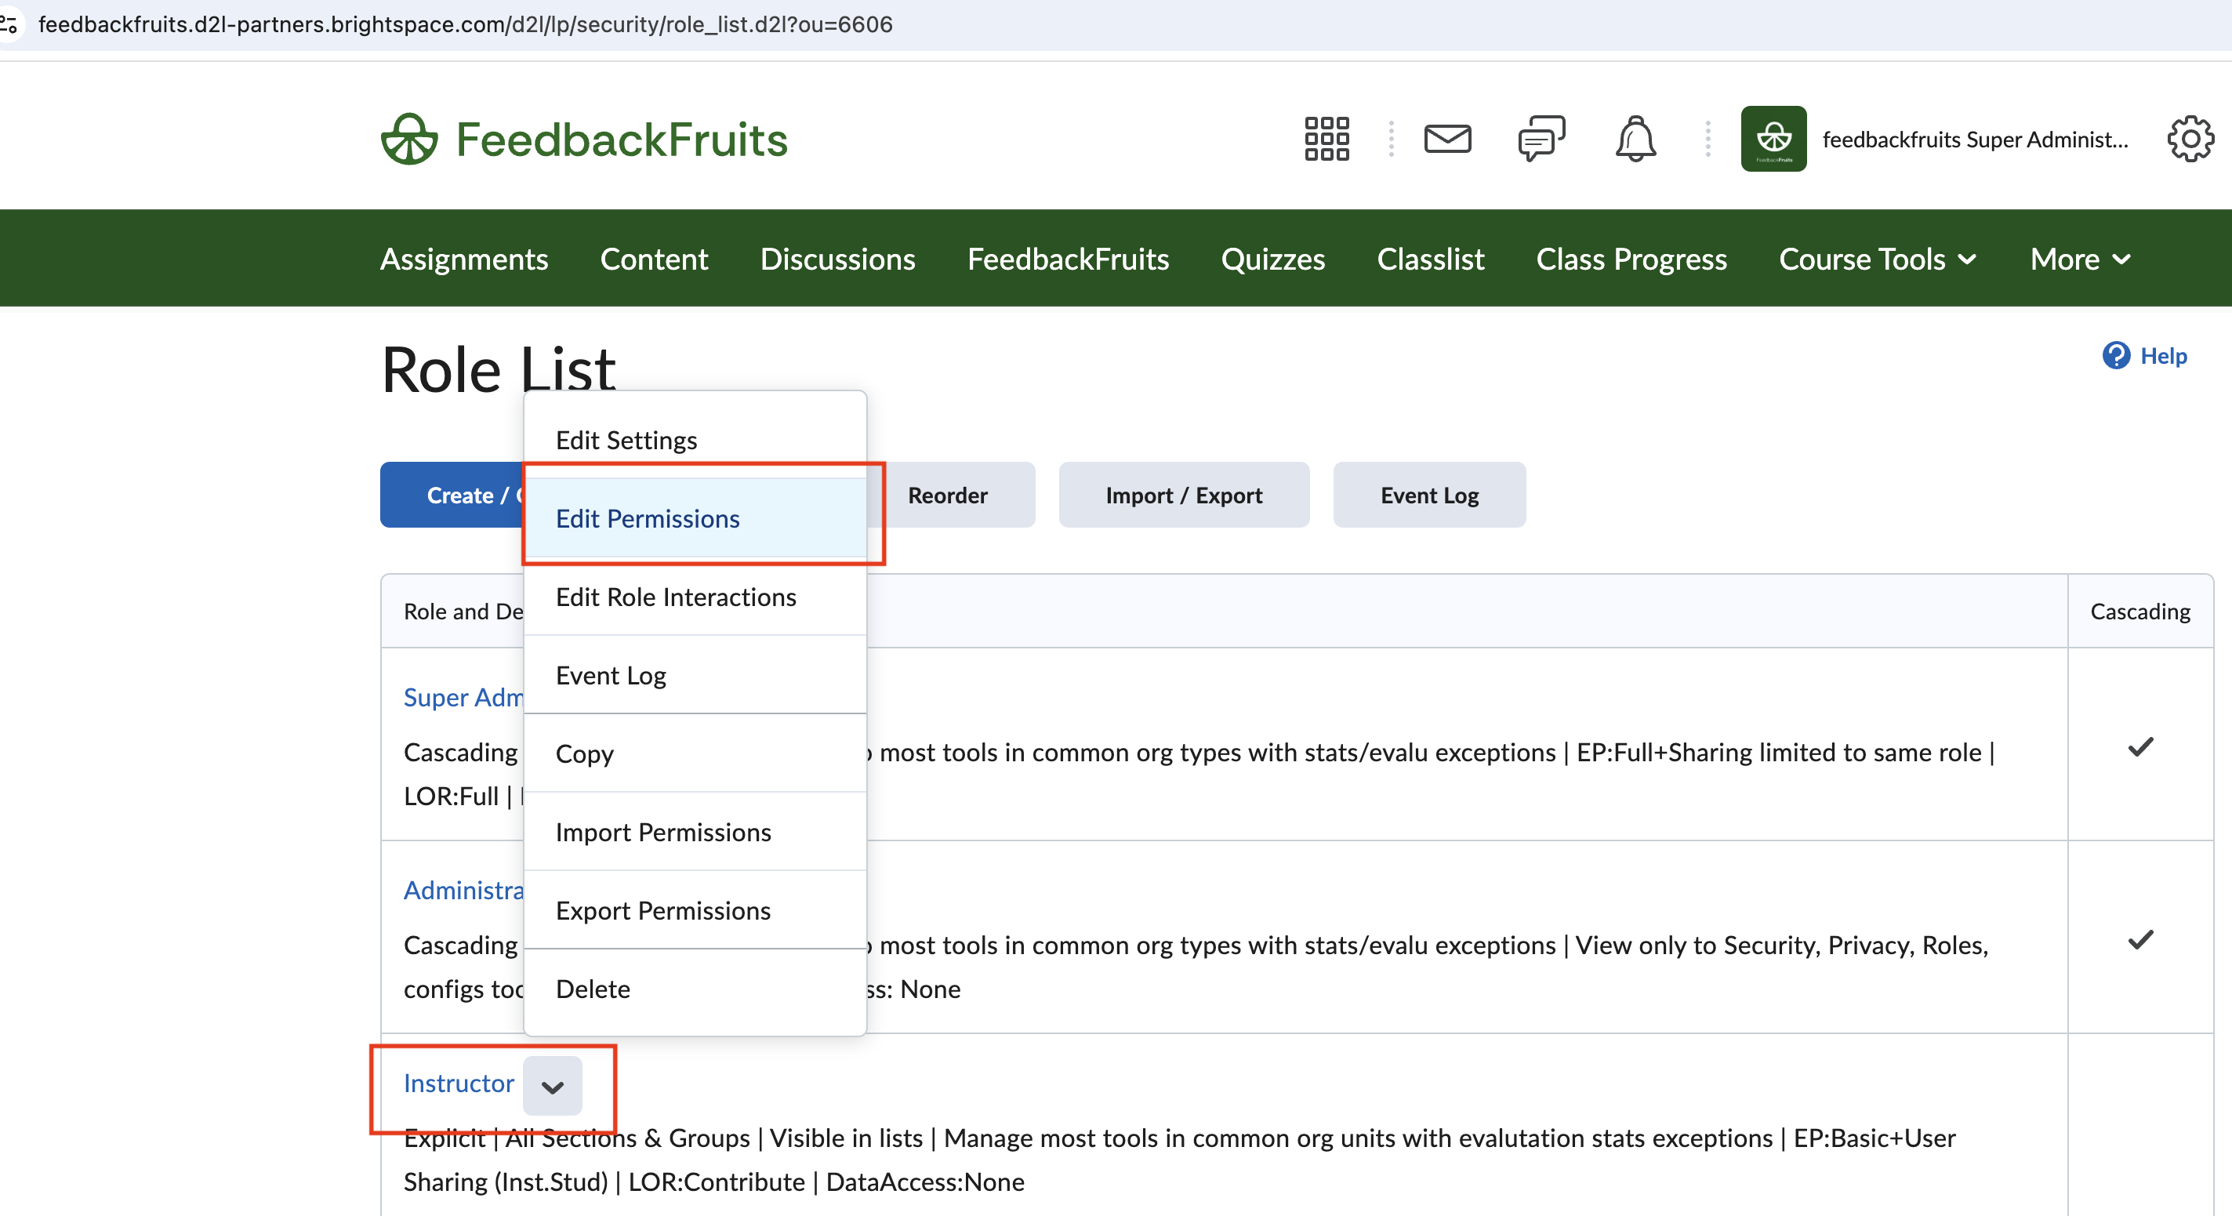The image size is (2232, 1216).
Task: Select Edit Settings from the context menu
Action: [x=626, y=439]
